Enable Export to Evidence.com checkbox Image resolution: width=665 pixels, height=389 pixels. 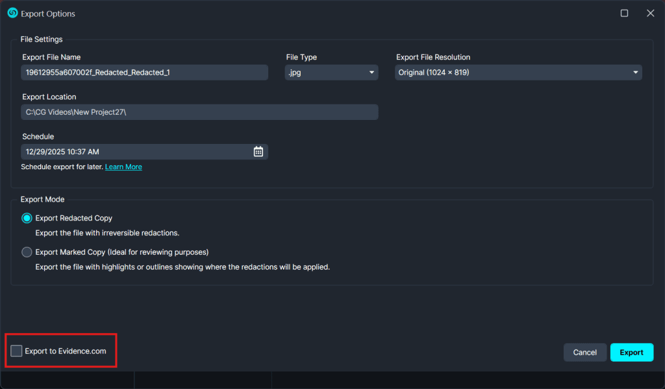point(17,351)
